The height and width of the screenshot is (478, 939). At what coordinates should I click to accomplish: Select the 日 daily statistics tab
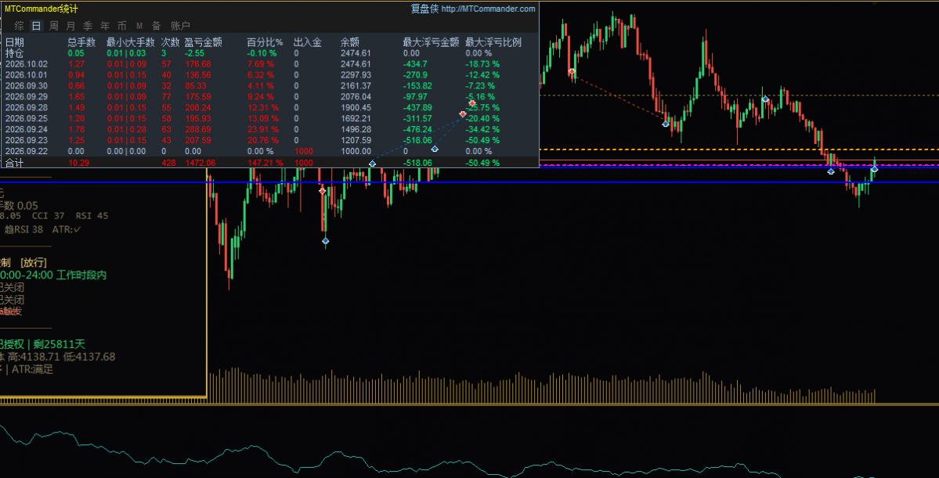37,26
